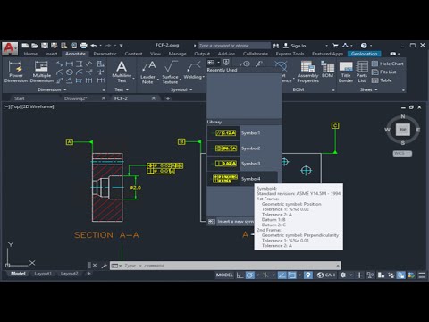The width and height of the screenshot is (429, 322).
Task: Expand the Sheet panel dropdown
Action: pyautogui.click(x=368, y=89)
